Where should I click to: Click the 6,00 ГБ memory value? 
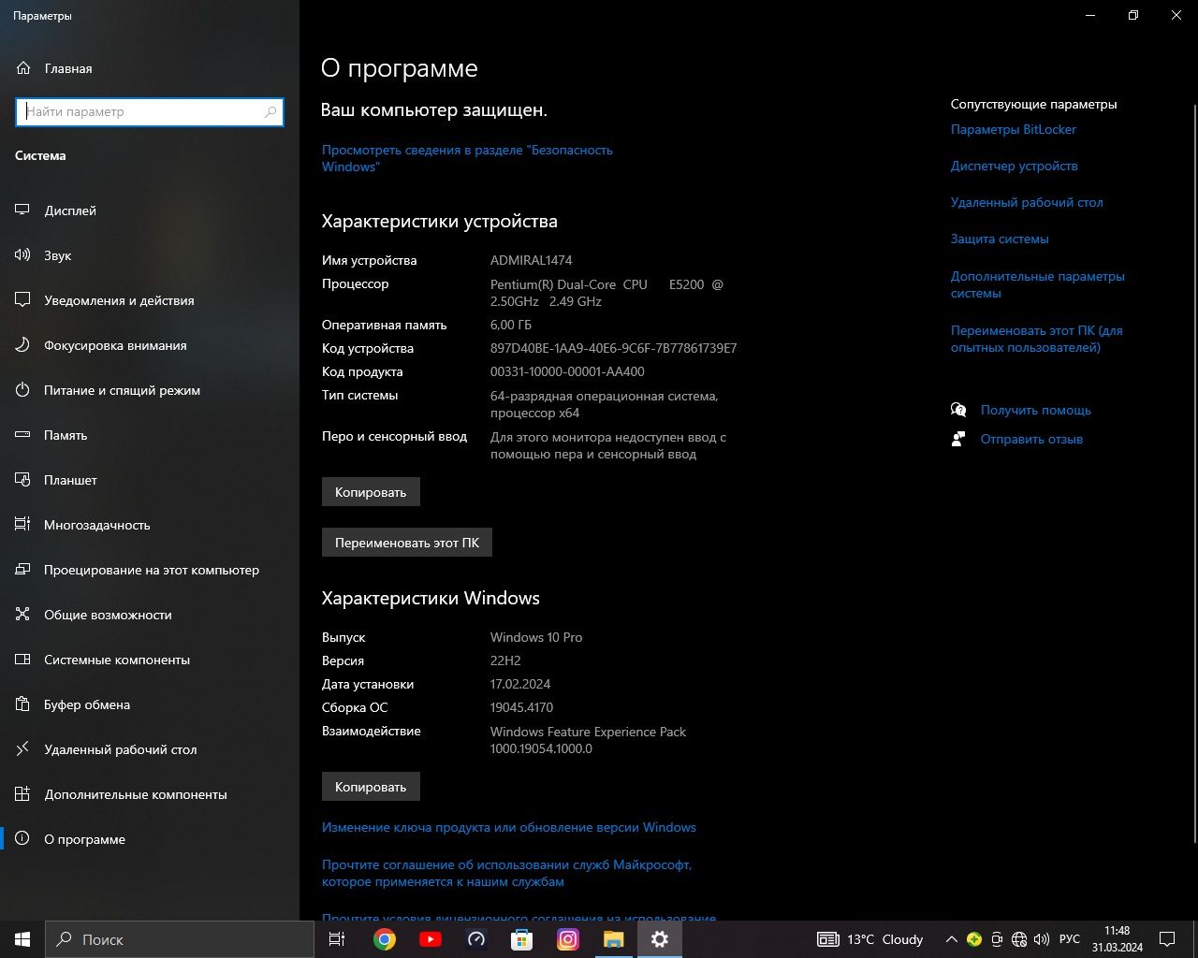[x=511, y=325]
